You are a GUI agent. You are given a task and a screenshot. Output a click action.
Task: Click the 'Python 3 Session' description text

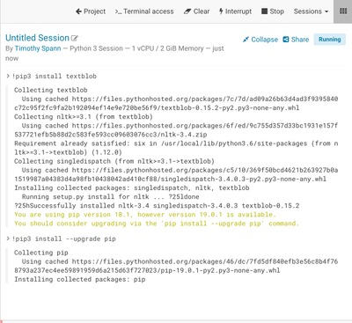[x=96, y=48]
